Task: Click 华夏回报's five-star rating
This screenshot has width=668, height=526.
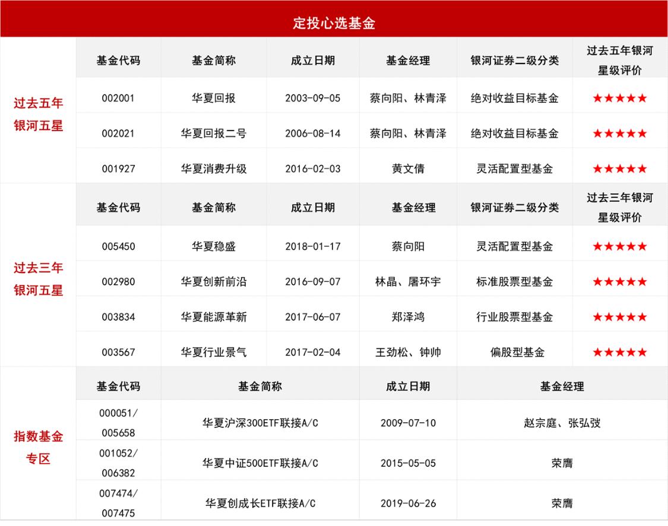Action: (619, 97)
